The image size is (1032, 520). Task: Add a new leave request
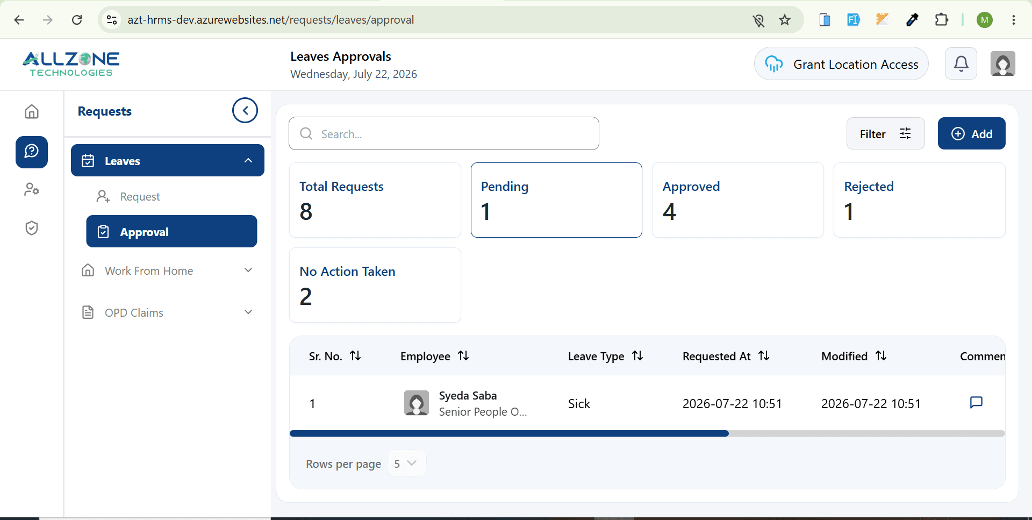(x=972, y=133)
